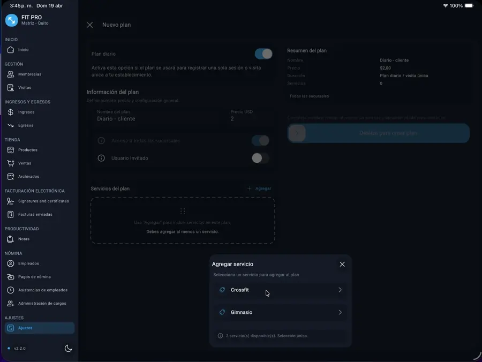Viewport: 482px width, 362px height.
Task: Click the Empleados person icon
Action: click(11, 263)
